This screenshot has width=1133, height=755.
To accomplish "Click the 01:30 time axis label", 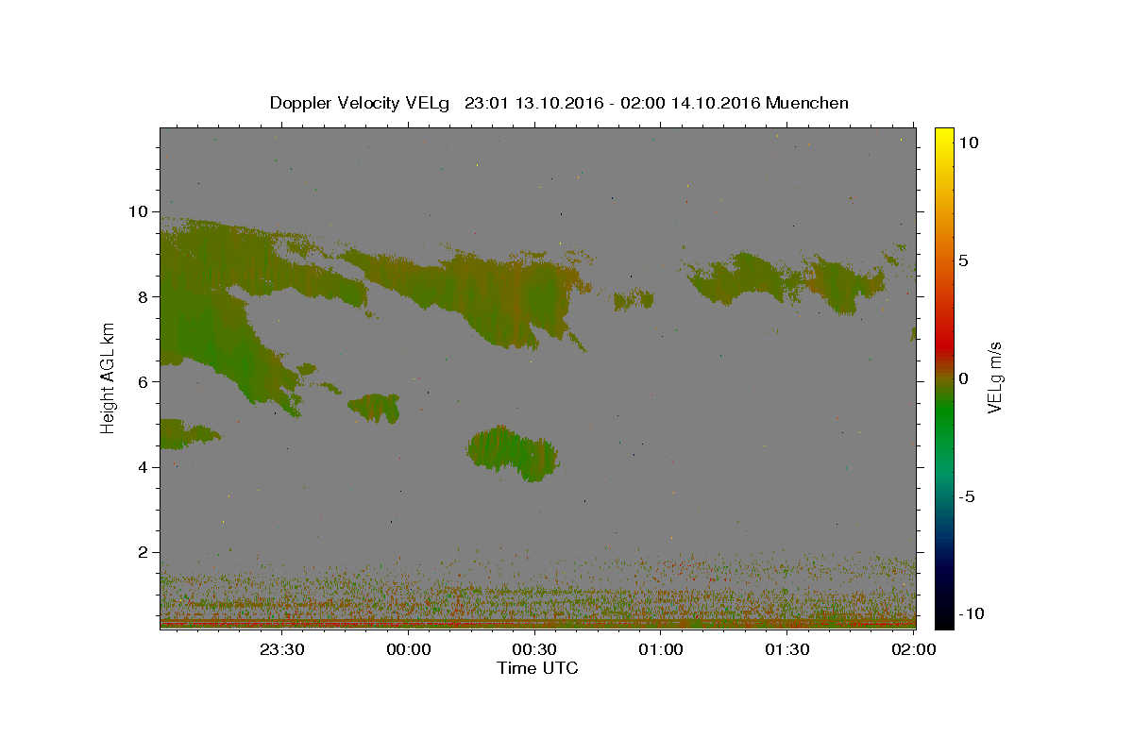I will click(x=787, y=649).
